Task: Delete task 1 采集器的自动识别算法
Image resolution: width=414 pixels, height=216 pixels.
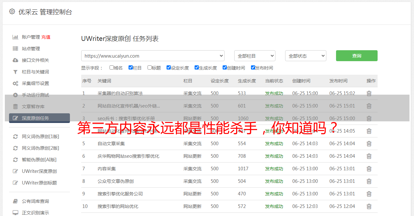Action: tap(369, 93)
